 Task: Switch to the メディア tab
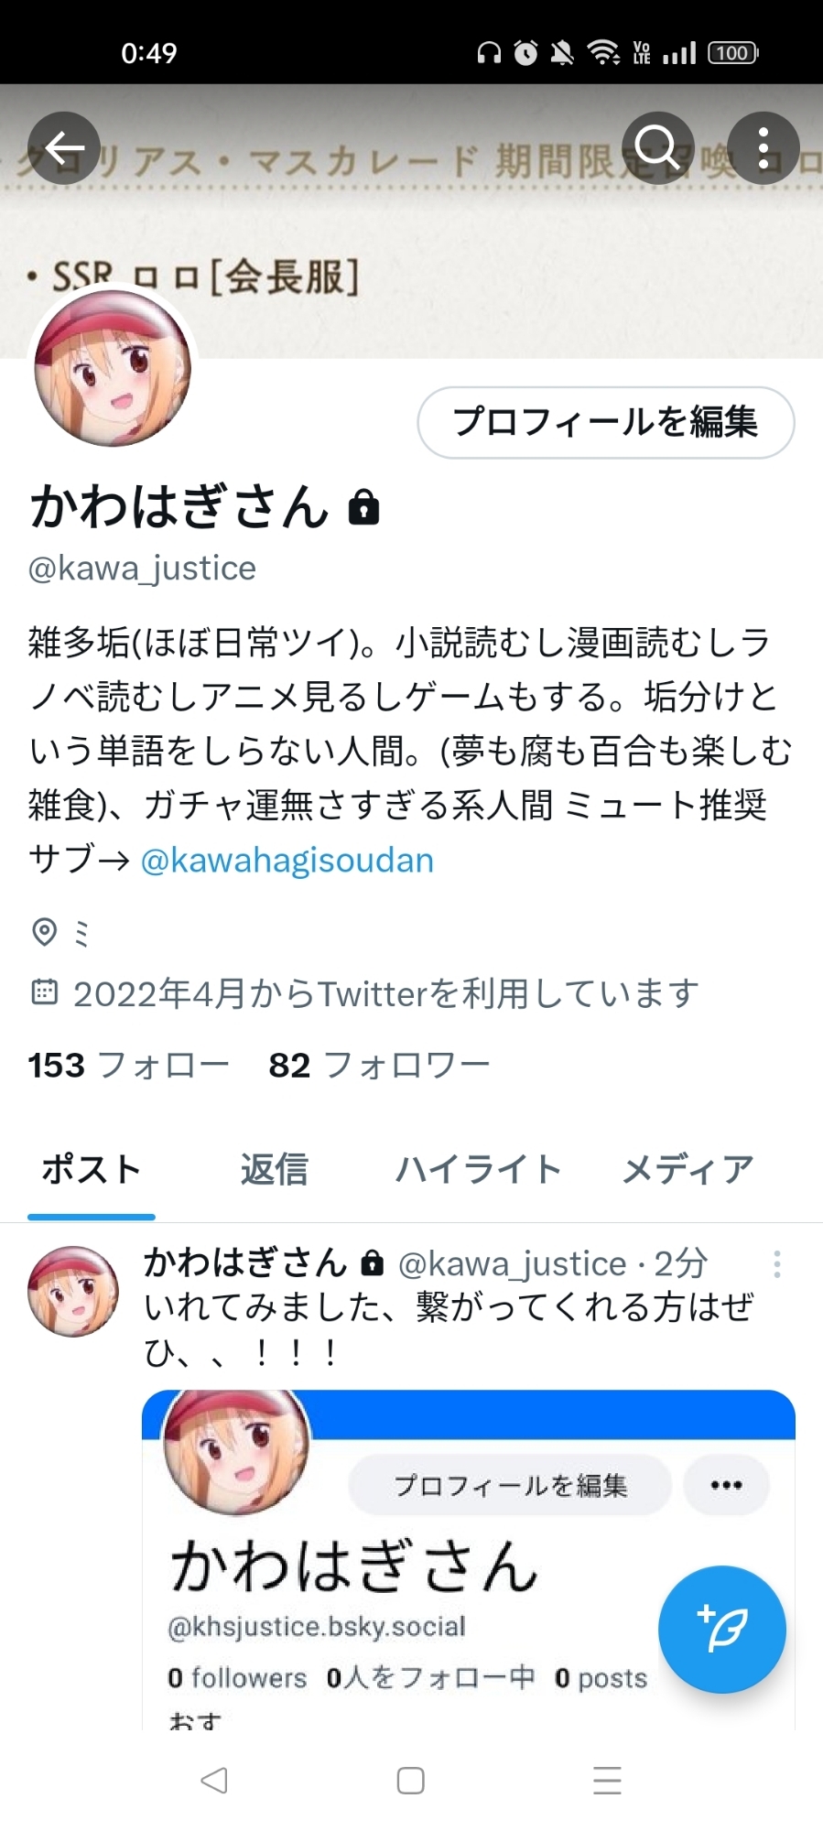click(688, 1169)
